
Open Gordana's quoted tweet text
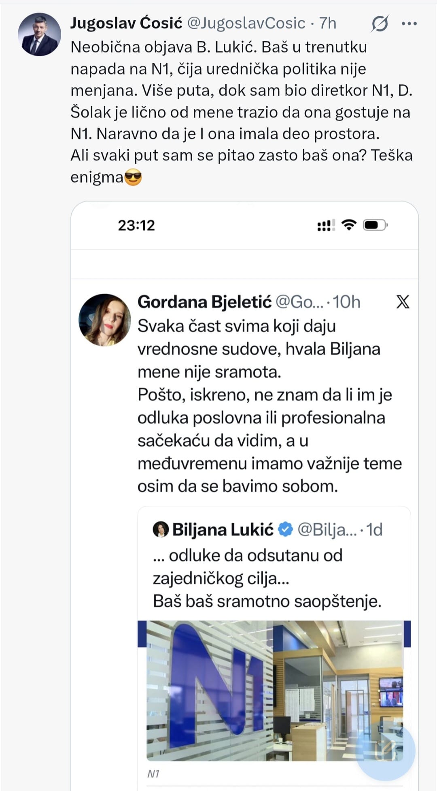click(x=269, y=406)
